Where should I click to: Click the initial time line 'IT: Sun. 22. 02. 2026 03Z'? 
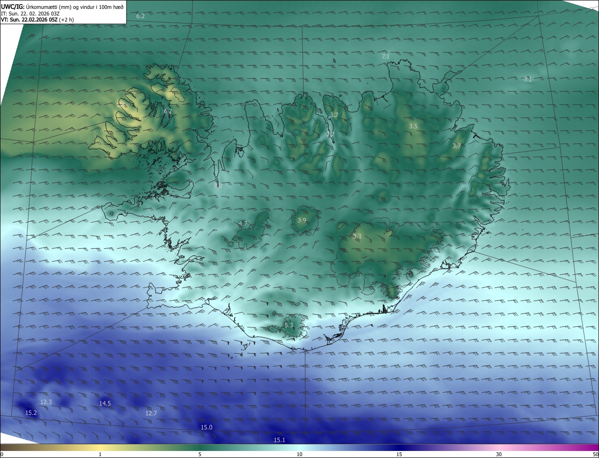tap(30, 13)
